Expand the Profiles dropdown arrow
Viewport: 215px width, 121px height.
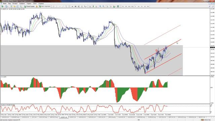(8, 6)
